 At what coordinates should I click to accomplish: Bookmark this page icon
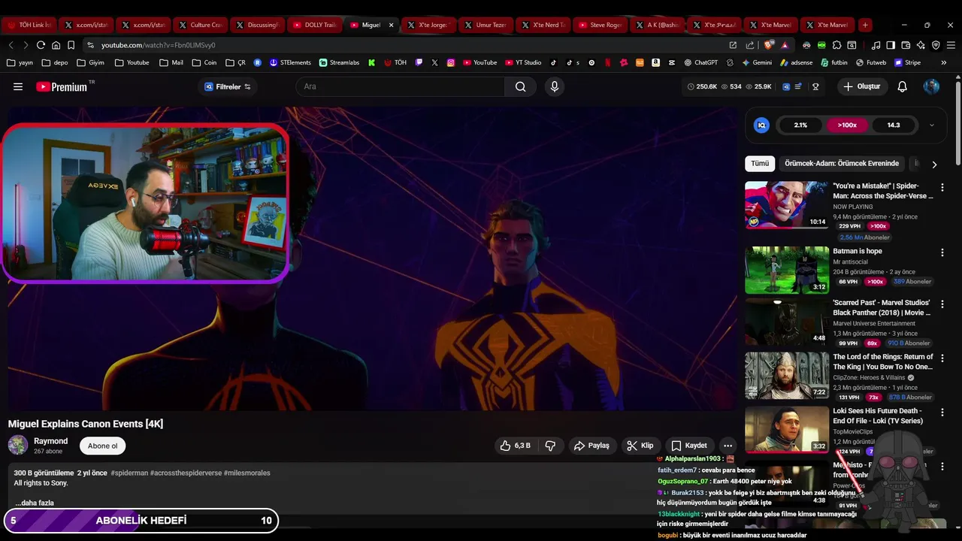(71, 45)
